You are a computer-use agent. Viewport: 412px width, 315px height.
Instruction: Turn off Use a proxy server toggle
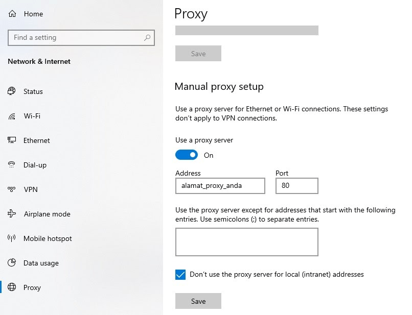[x=187, y=155]
